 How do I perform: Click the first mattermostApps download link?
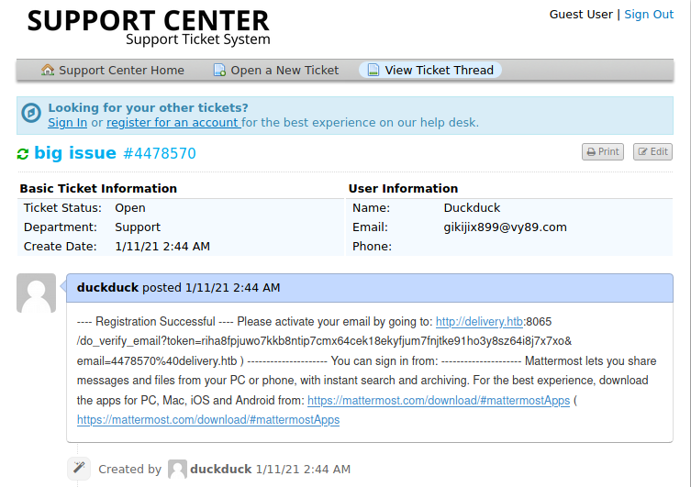[x=439, y=401]
